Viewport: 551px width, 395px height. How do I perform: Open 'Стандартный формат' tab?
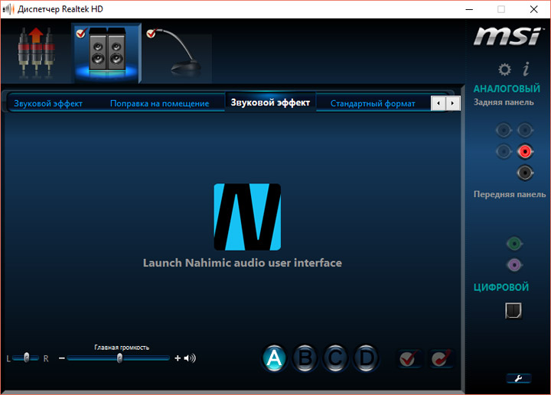(x=373, y=103)
